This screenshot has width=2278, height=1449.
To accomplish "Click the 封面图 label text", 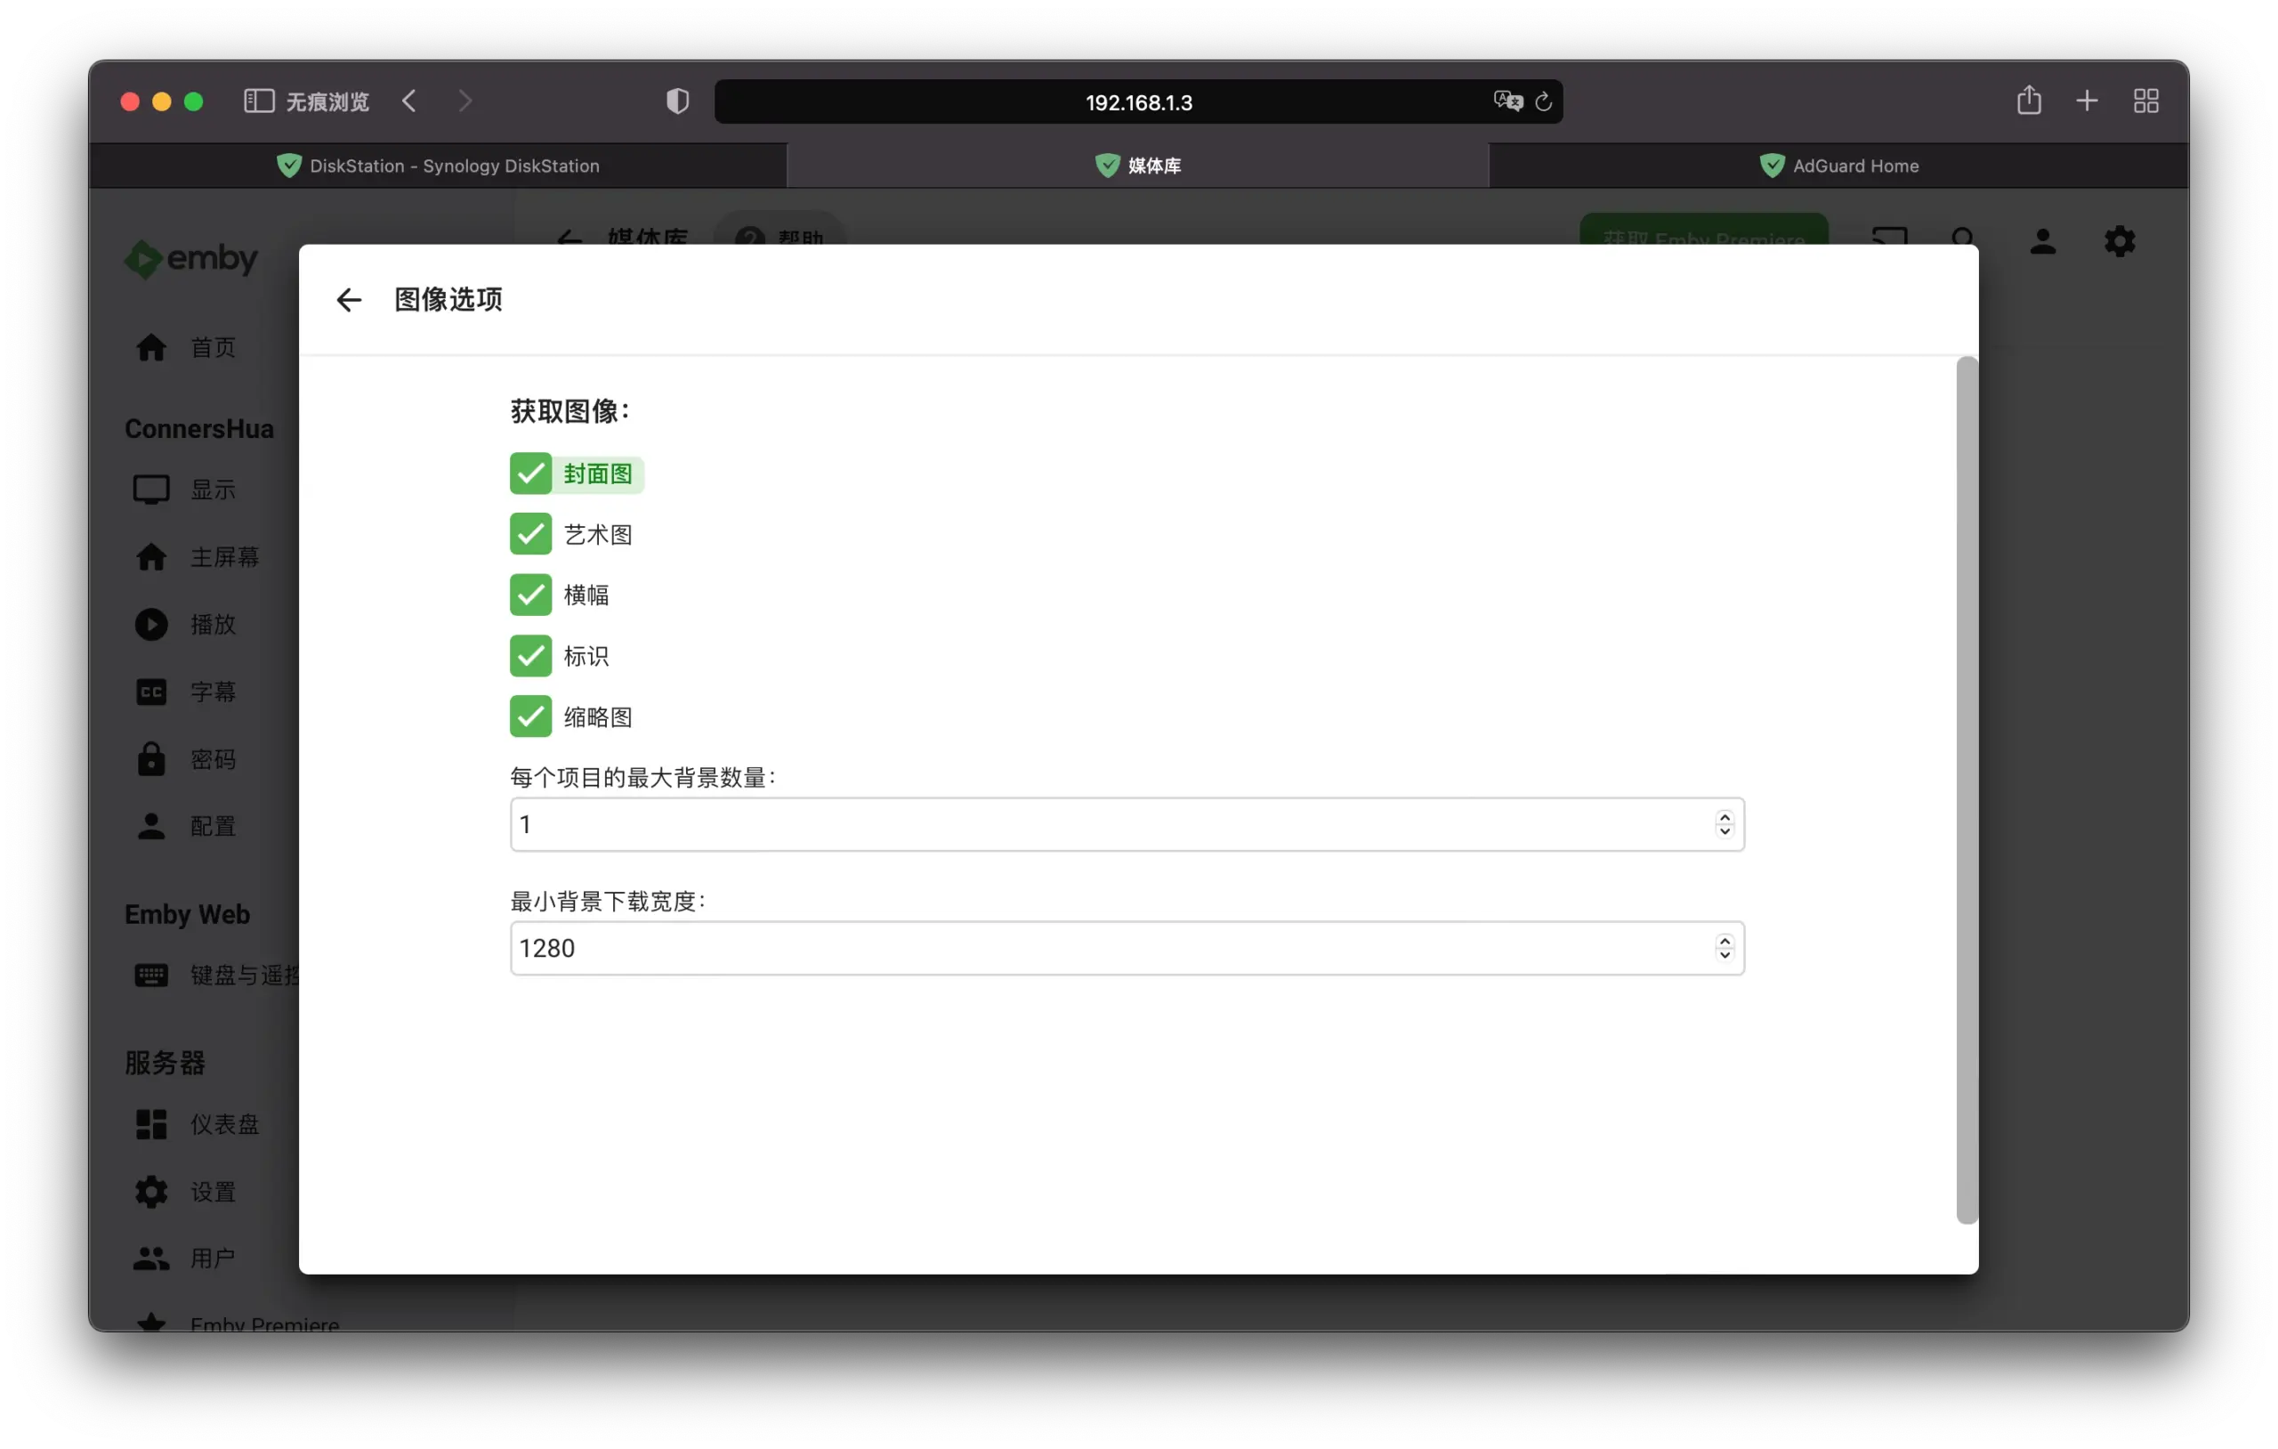I will click(x=598, y=474).
